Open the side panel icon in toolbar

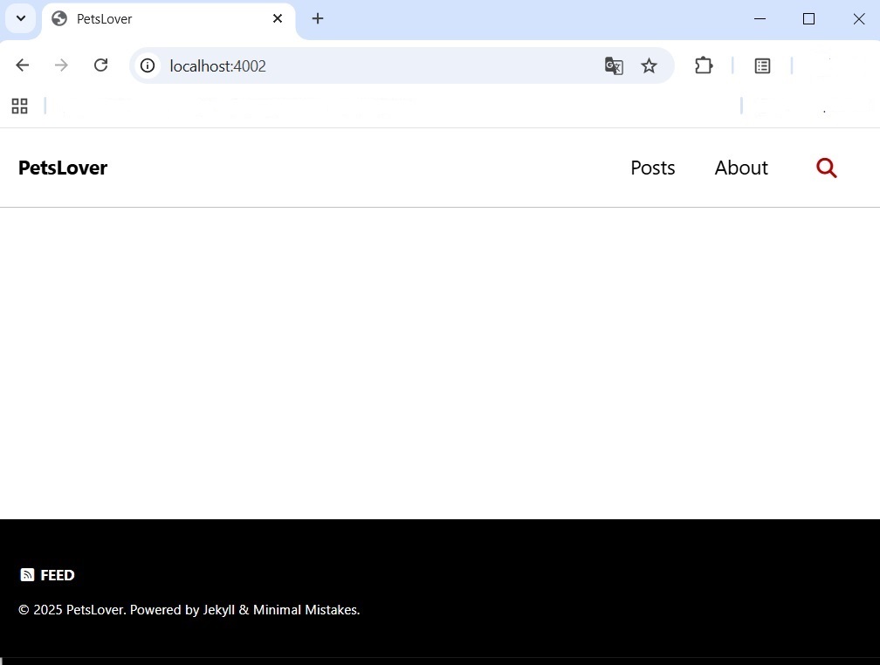[x=762, y=66]
